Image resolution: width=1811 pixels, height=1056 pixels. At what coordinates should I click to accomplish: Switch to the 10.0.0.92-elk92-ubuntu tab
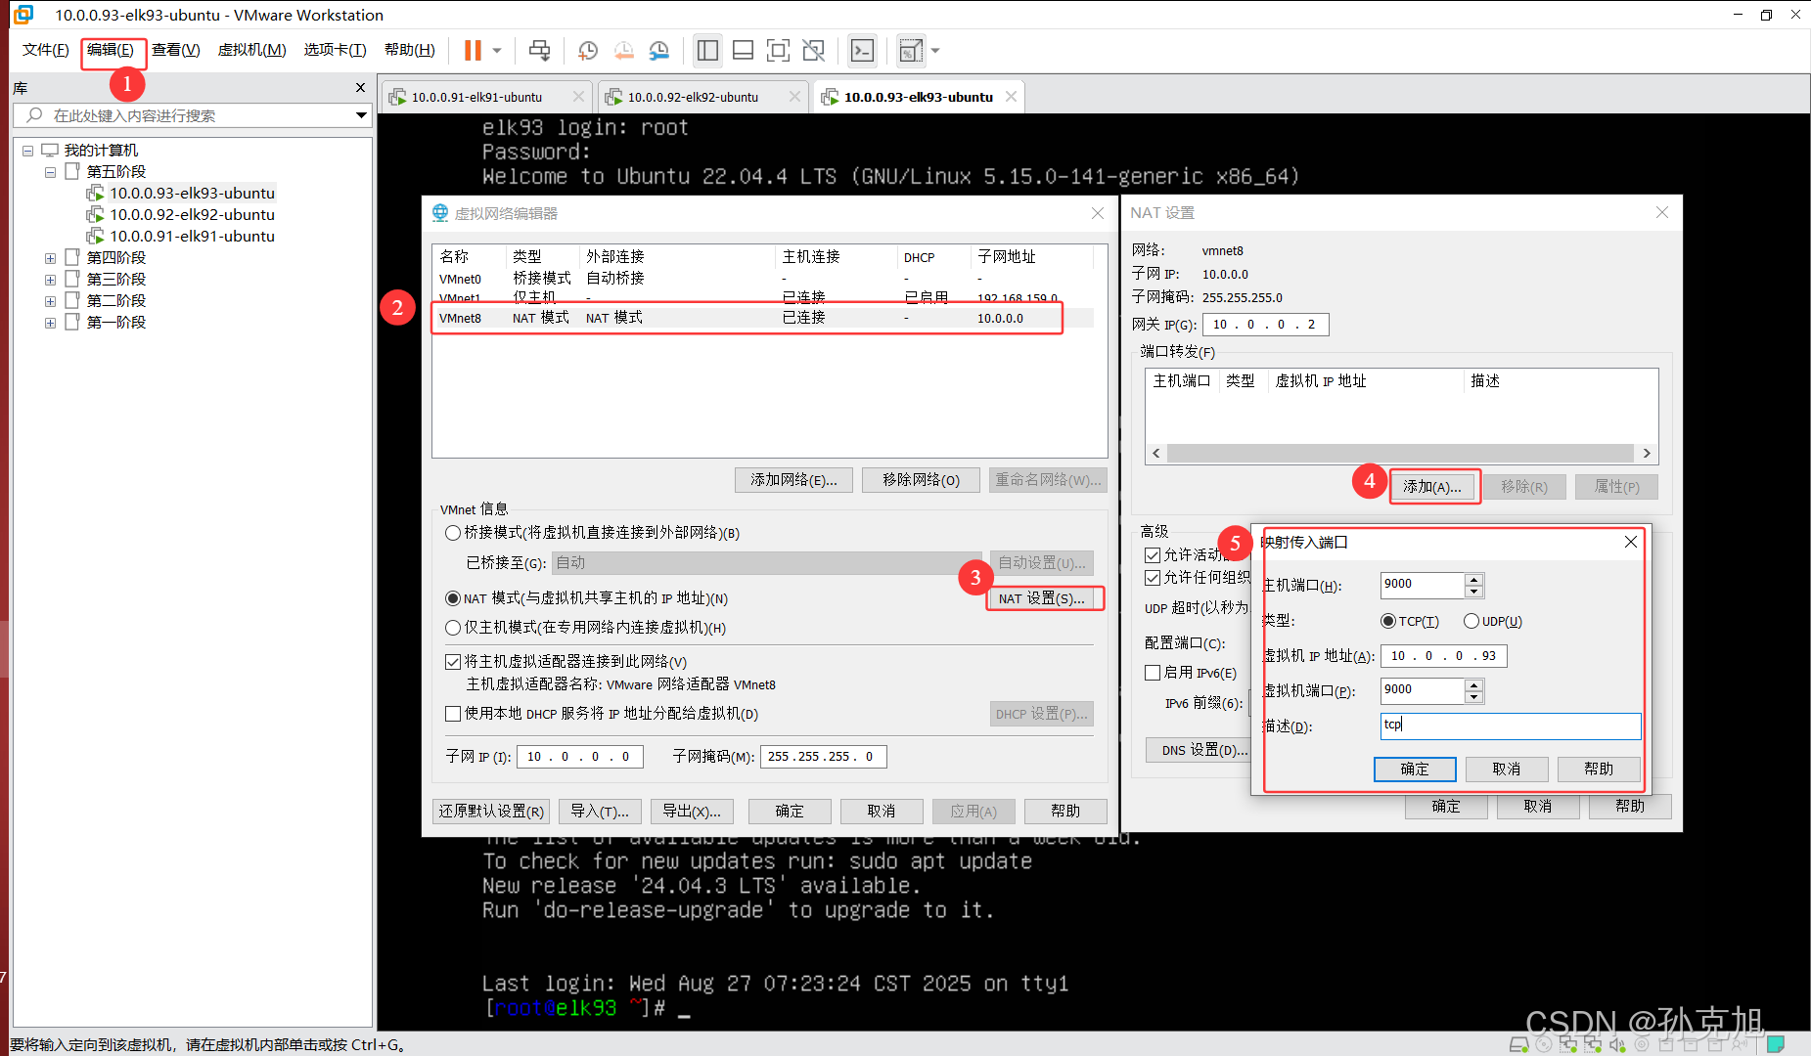[693, 97]
